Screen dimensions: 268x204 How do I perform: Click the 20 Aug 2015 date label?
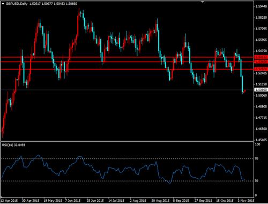click(x=160, y=200)
